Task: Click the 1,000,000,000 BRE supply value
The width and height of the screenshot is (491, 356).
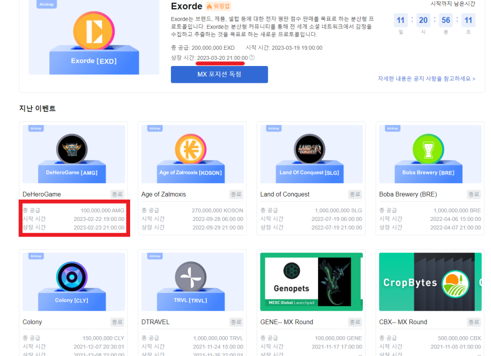Action: (x=457, y=211)
